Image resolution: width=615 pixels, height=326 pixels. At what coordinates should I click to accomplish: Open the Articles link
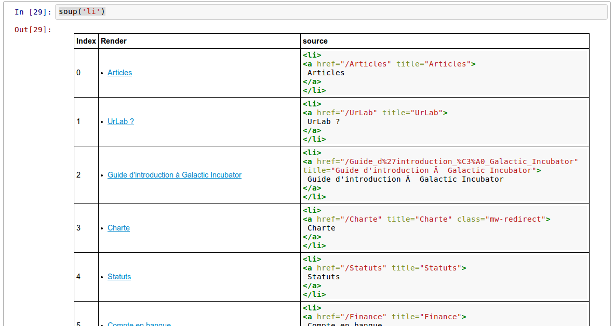click(119, 73)
